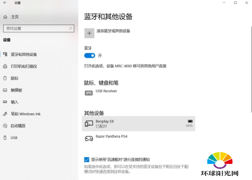Open 自动播放 settings

click(x=18, y=126)
